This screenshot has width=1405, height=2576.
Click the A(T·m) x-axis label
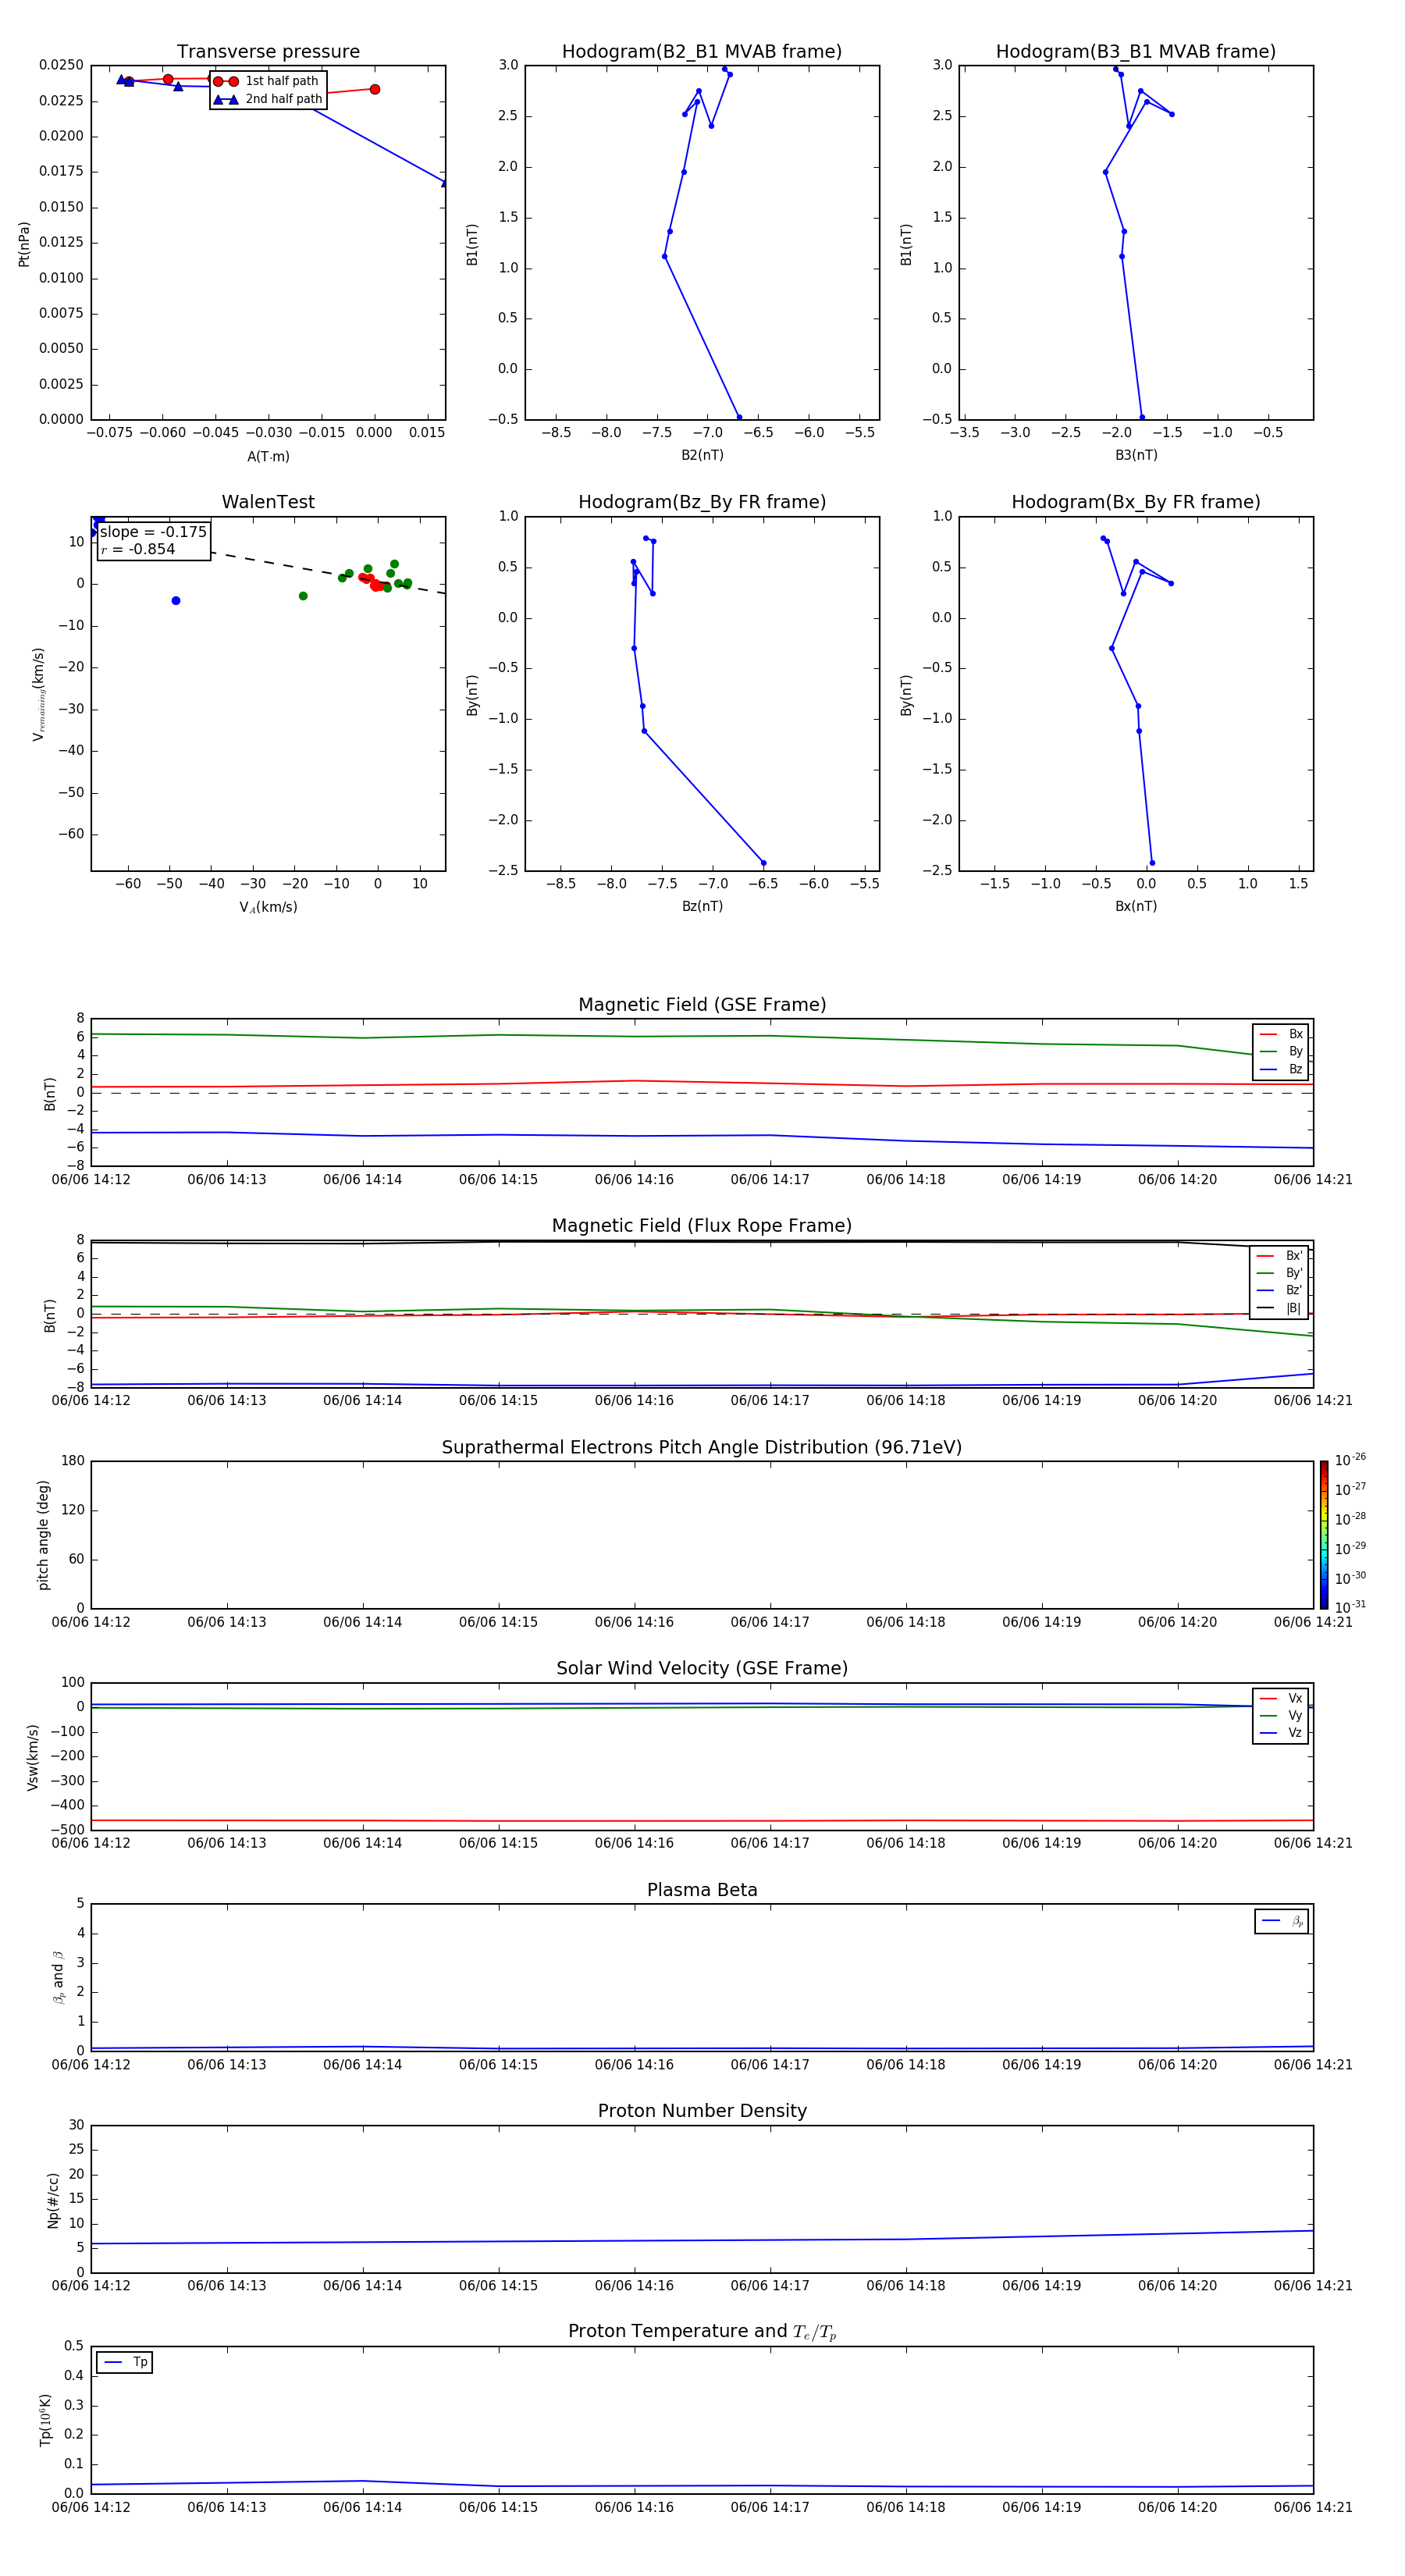coord(268,457)
